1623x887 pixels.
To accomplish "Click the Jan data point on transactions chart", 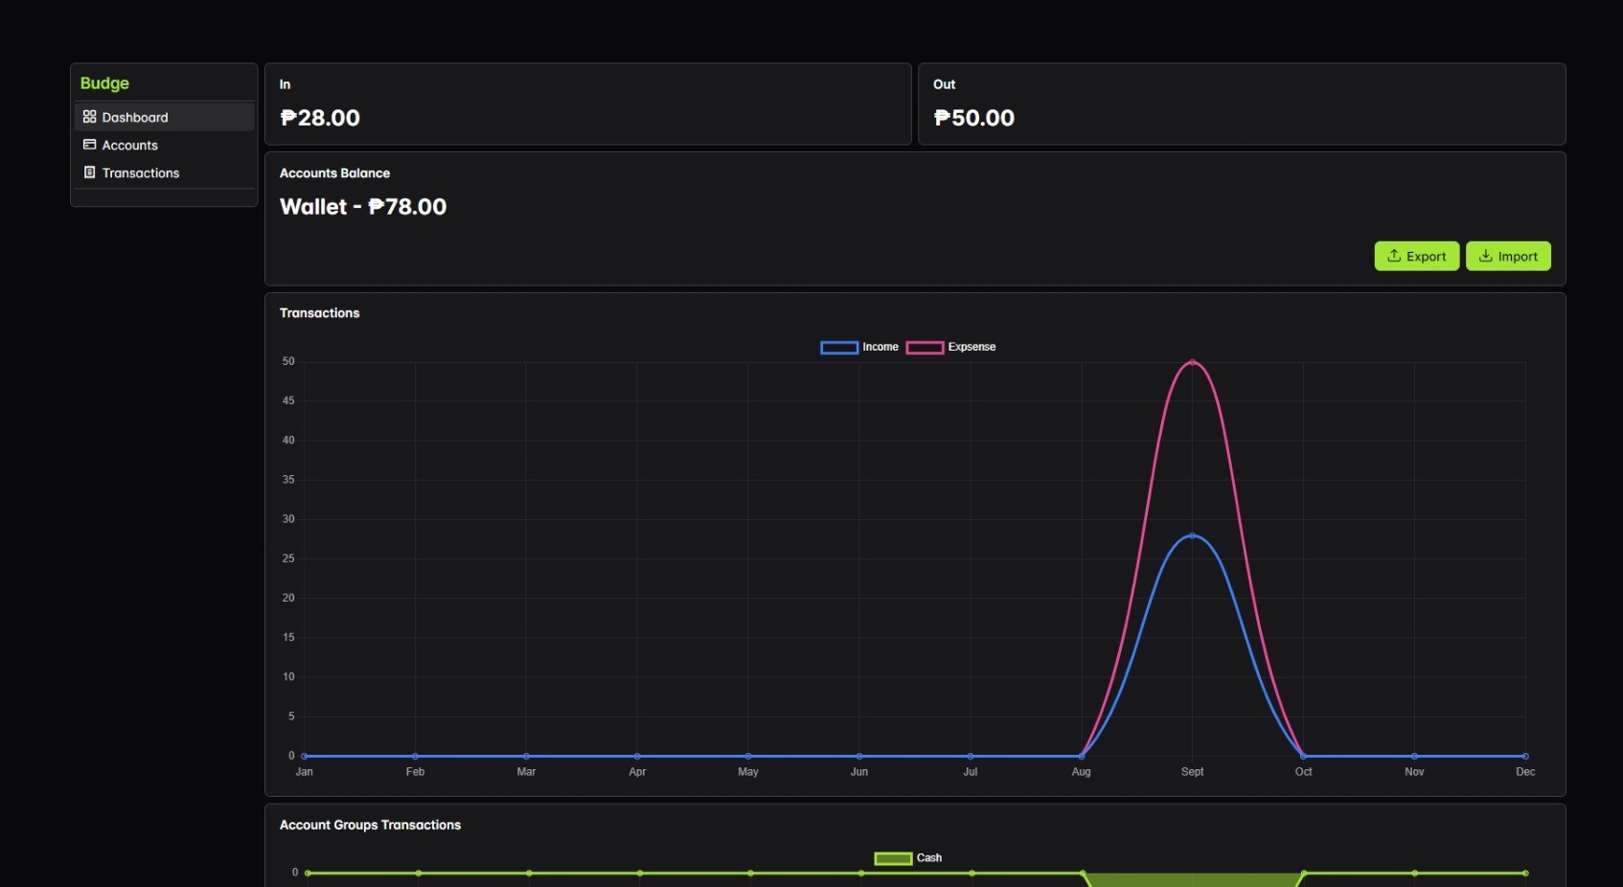I will pos(305,756).
